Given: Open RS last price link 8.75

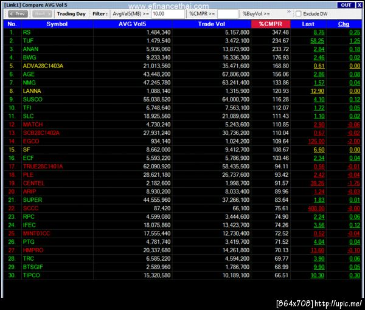Looking at the screenshot, I should pyautogui.click(x=319, y=32).
